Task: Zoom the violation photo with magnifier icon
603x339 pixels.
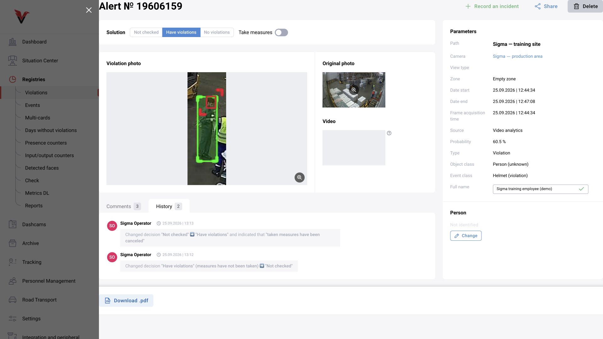Action: [300, 177]
